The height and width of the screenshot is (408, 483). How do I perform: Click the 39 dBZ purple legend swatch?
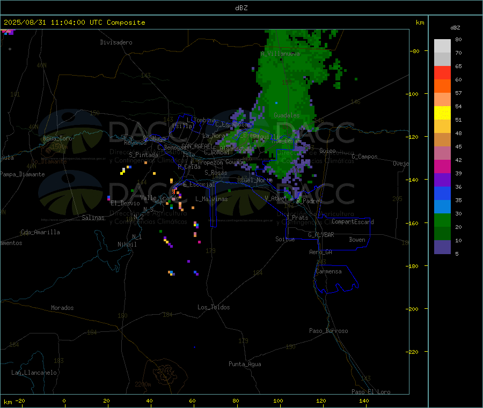442,180
